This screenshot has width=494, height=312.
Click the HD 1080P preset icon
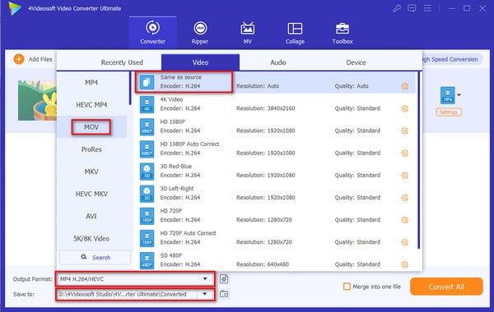point(147,126)
